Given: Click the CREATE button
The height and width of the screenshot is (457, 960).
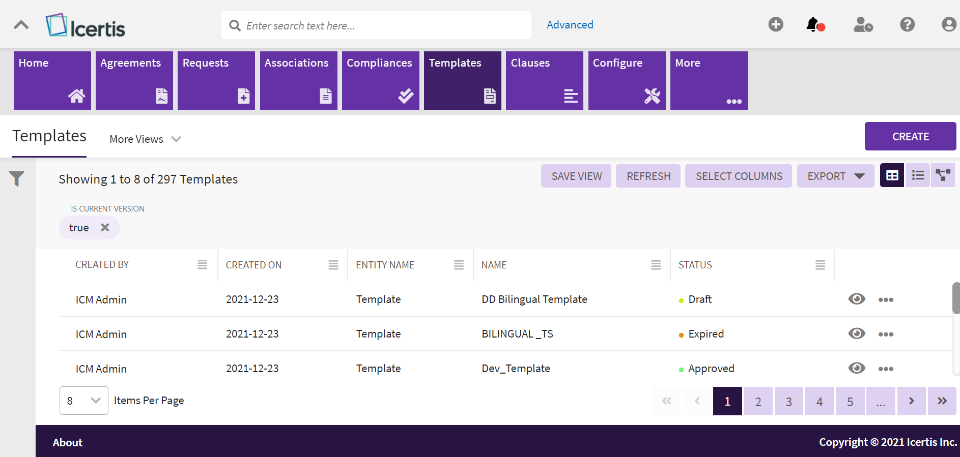Looking at the screenshot, I should [x=910, y=136].
